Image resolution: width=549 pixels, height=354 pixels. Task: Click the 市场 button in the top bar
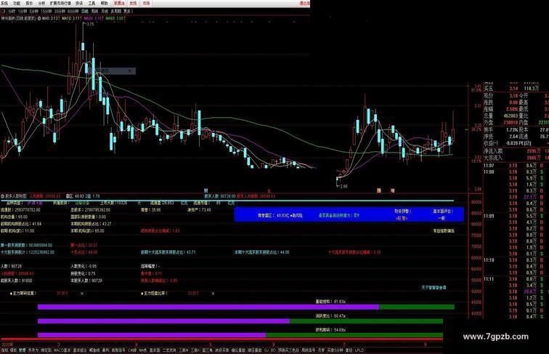pos(147,3)
